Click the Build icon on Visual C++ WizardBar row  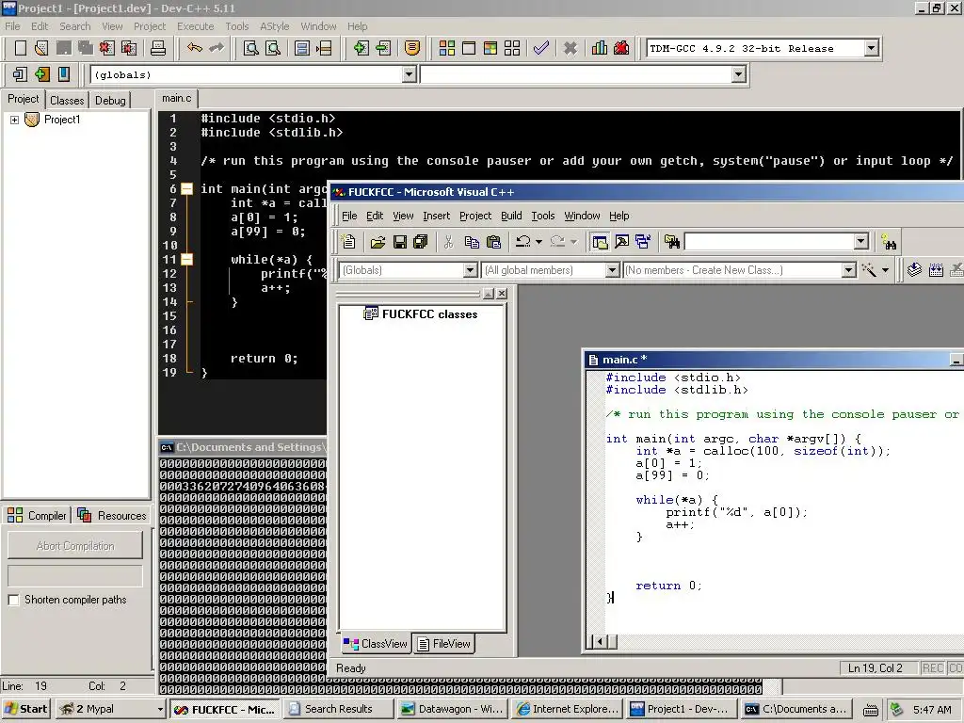936,270
